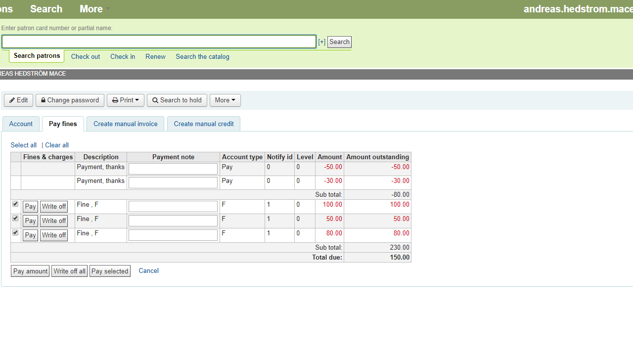Click the patron card number search field
633x356 pixels.
coord(159,42)
